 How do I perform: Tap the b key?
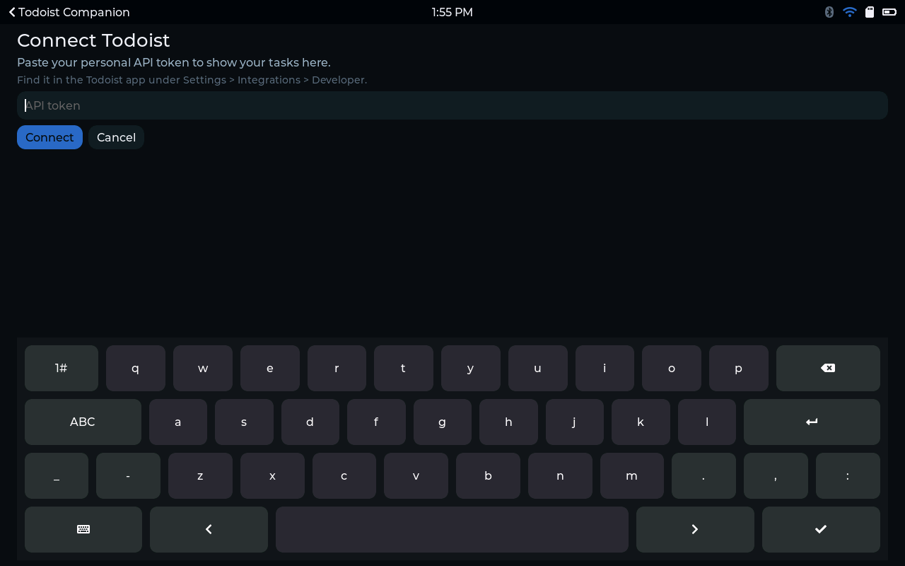[x=488, y=475]
